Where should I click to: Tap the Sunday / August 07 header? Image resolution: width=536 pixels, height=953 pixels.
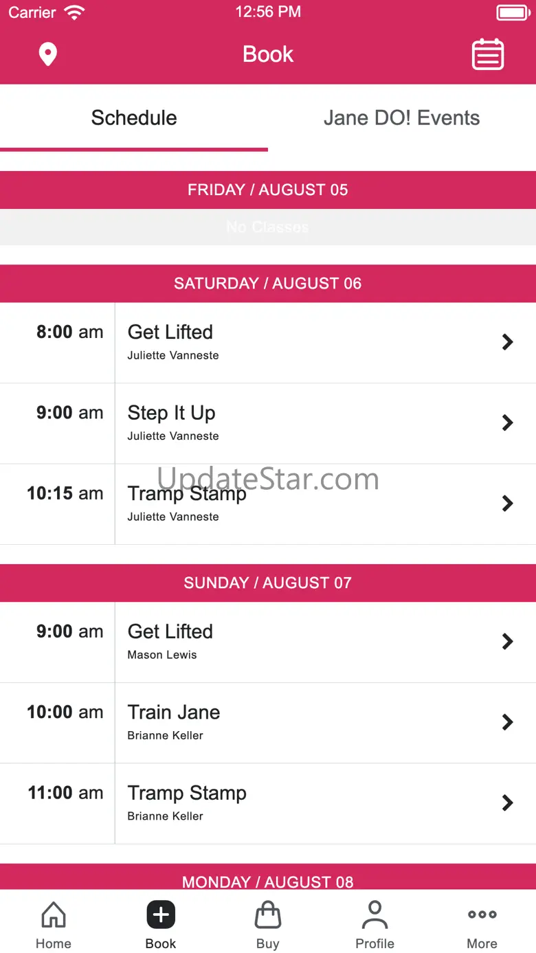tap(268, 583)
